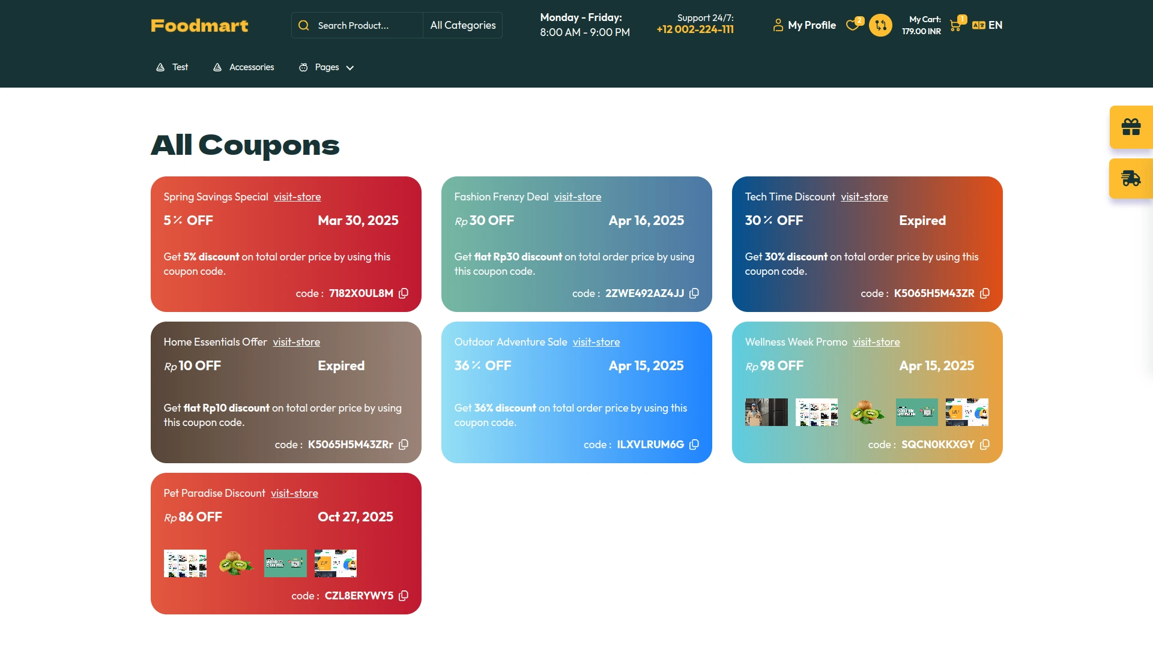This screenshot has height=648, width=1153.
Task: Open the EN language selector
Action: point(995,25)
